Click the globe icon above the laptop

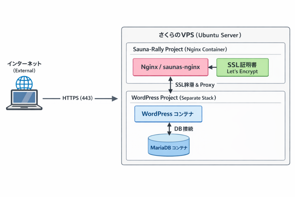[x=24, y=82]
